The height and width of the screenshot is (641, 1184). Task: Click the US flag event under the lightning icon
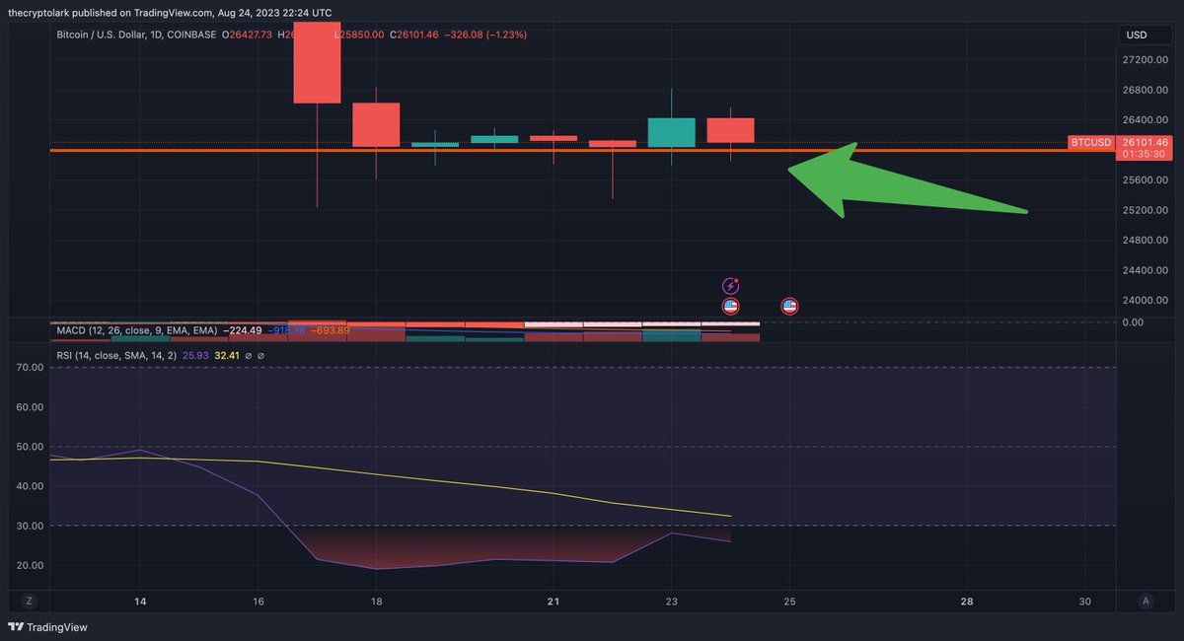pos(730,307)
